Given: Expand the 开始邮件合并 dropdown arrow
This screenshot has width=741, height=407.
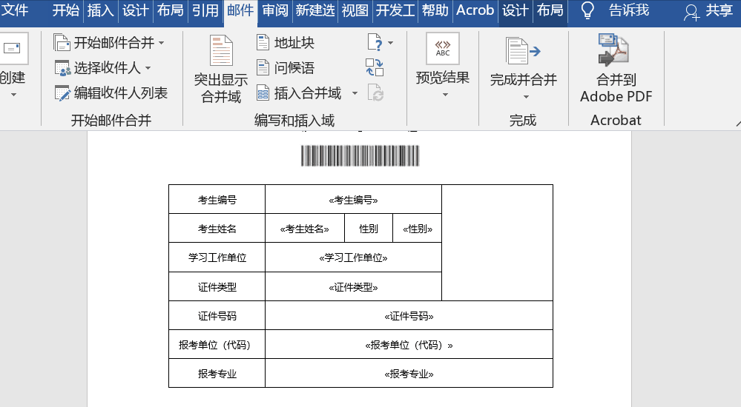Looking at the screenshot, I should 162,43.
